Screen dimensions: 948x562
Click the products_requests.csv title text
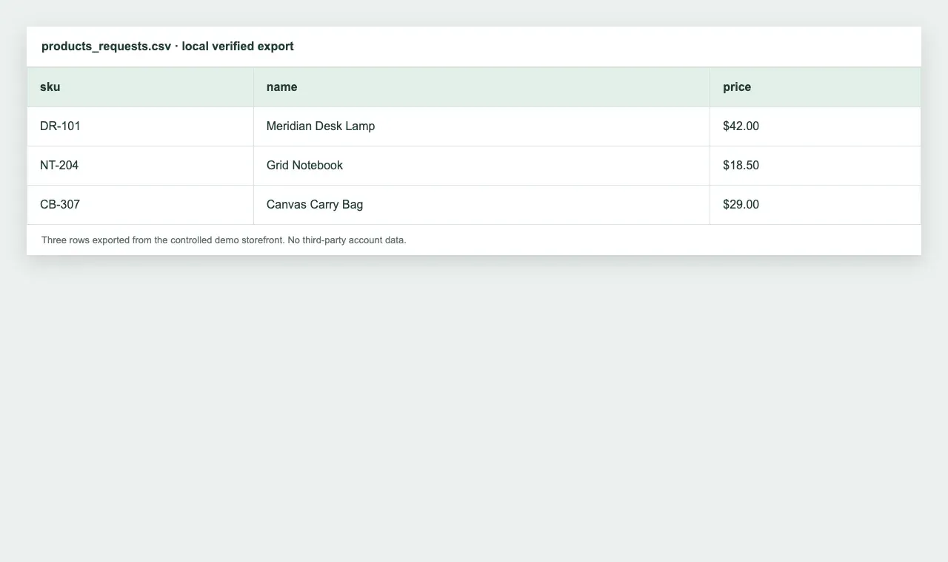pos(167,47)
